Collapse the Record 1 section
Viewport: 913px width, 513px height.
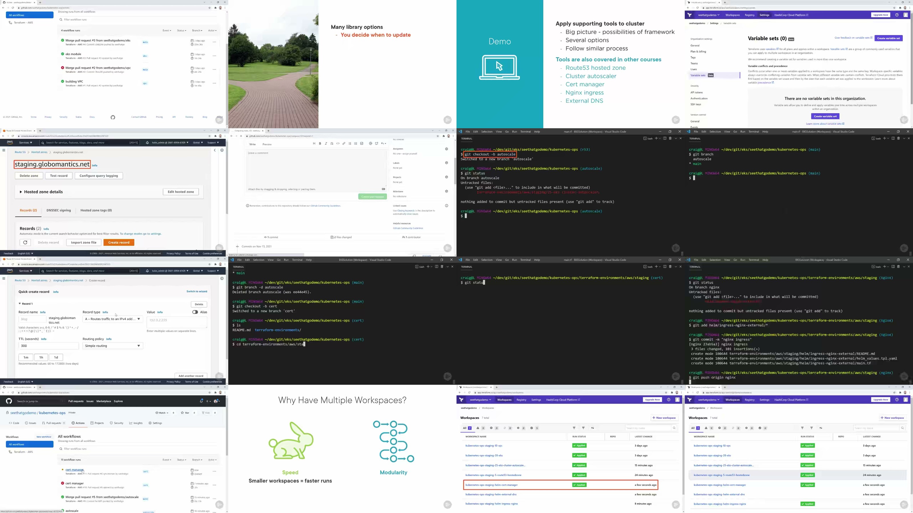20,304
